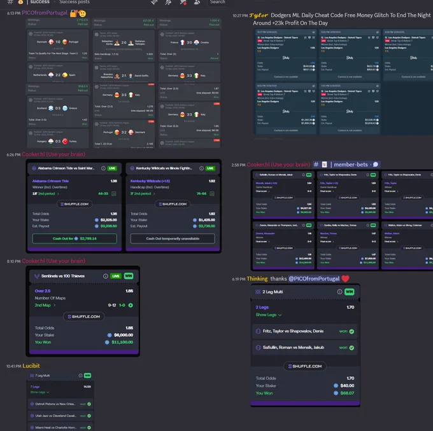Click the smiley emoji next to the PICOfromPortugal username
The width and height of the screenshot is (433, 431).
coord(82,13)
